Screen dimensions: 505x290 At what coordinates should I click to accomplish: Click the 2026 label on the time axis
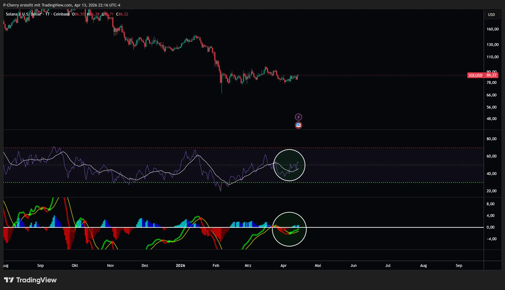click(x=181, y=265)
